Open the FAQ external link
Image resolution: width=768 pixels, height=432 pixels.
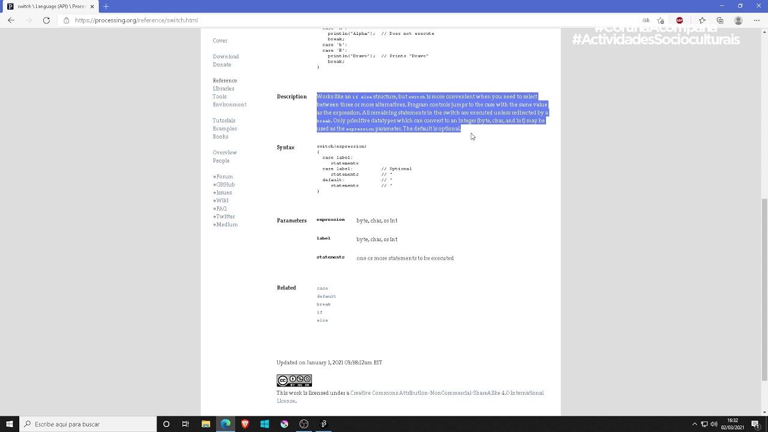click(x=221, y=209)
